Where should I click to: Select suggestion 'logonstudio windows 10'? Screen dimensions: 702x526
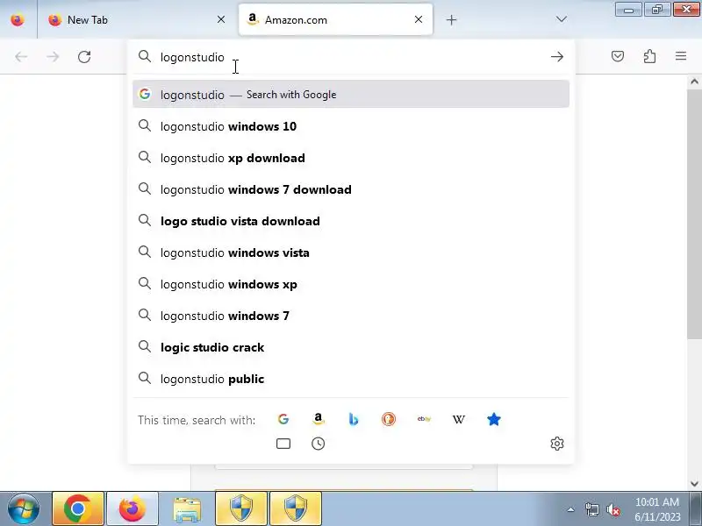[351, 126]
